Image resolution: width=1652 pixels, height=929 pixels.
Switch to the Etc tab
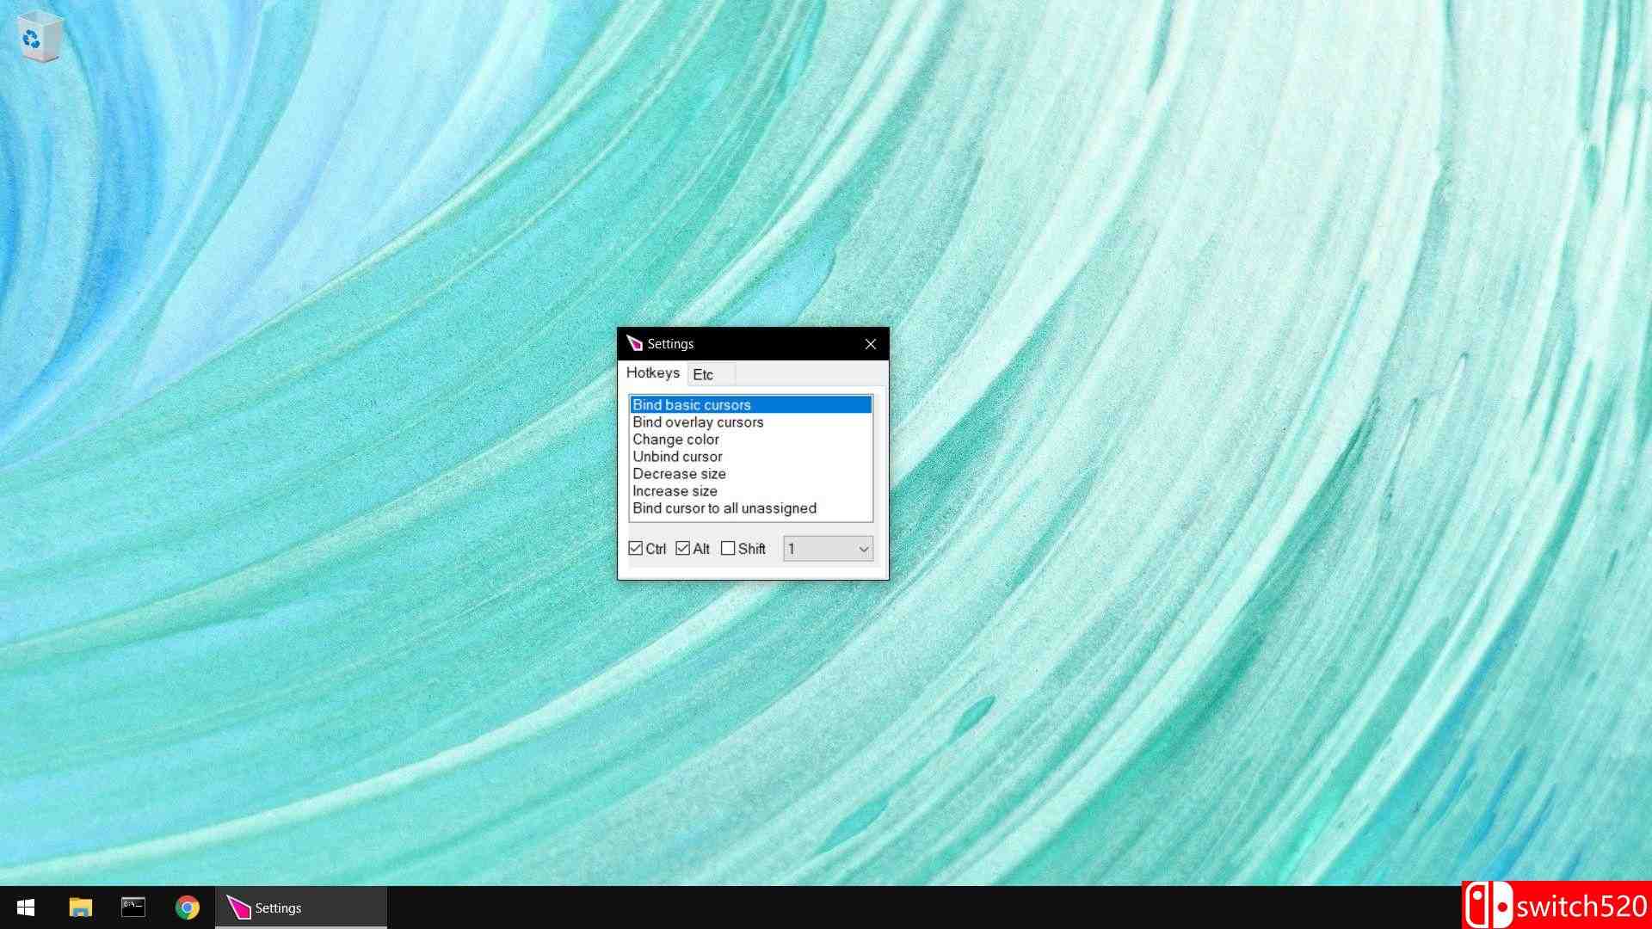tap(704, 375)
